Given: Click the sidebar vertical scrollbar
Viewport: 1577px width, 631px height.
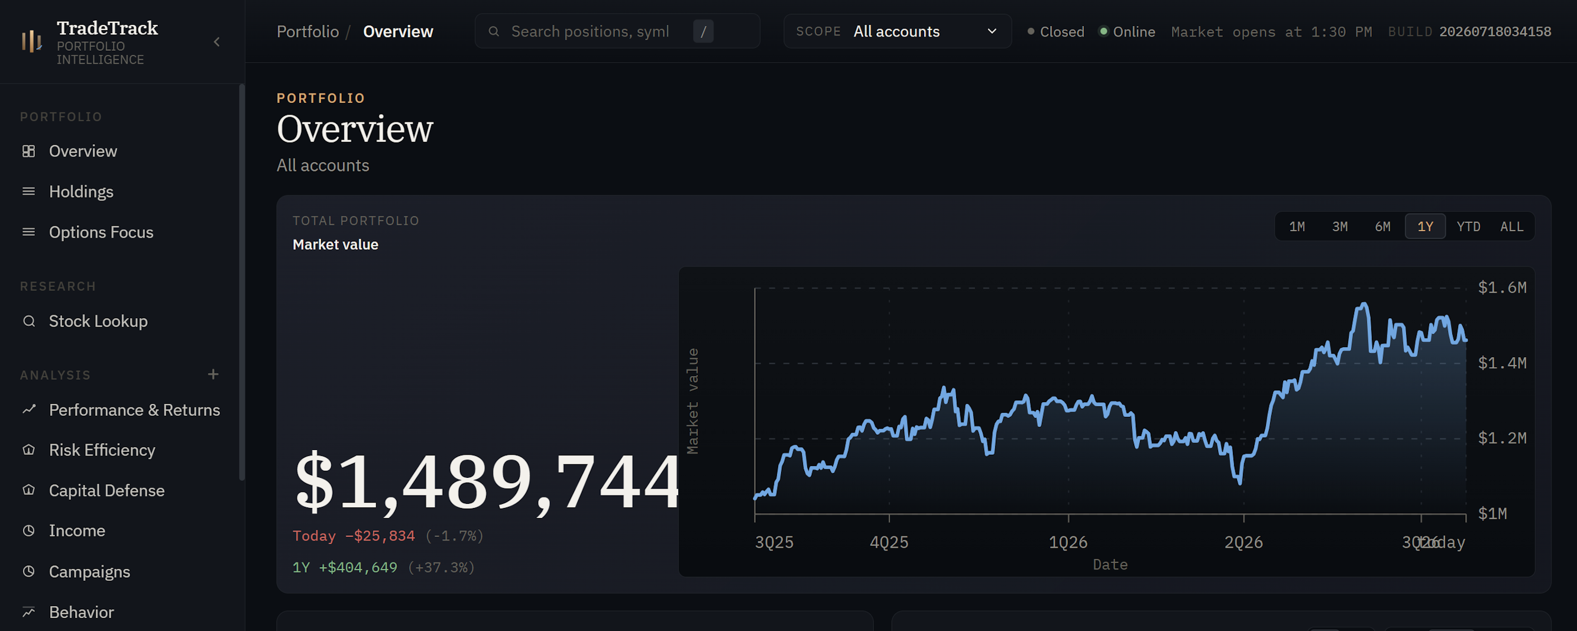Looking at the screenshot, I should [242, 281].
